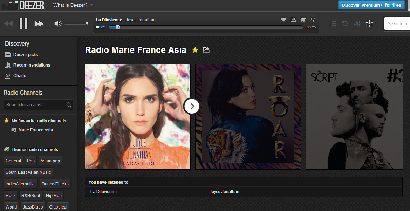This screenshot has width=410, height=211.
Task: Select Marie France Asia radio channel
Action: [x=35, y=130]
